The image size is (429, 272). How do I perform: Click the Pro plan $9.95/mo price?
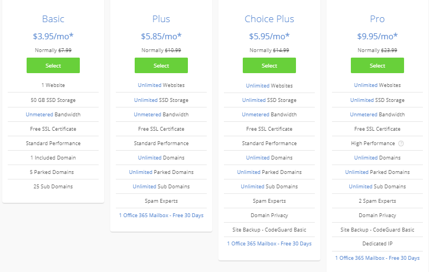tap(377, 37)
